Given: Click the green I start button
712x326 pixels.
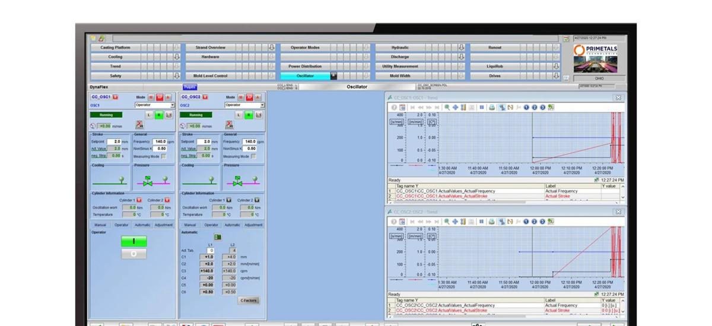Looking at the screenshot, I should click(x=133, y=241).
